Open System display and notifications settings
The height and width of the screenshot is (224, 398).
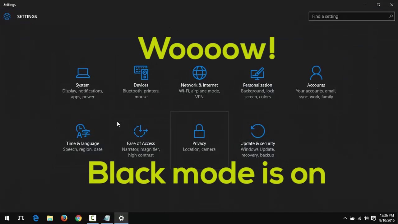click(x=82, y=84)
